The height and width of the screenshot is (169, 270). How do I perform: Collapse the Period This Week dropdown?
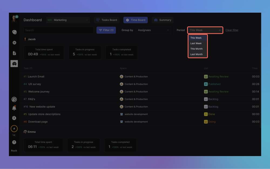[x=205, y=30]
